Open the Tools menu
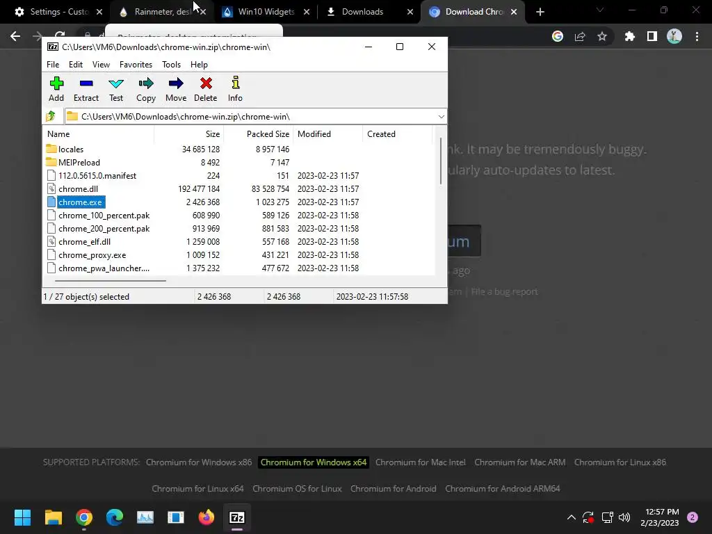This screenshot has width=712, height=534. click(x=171, y=65)
